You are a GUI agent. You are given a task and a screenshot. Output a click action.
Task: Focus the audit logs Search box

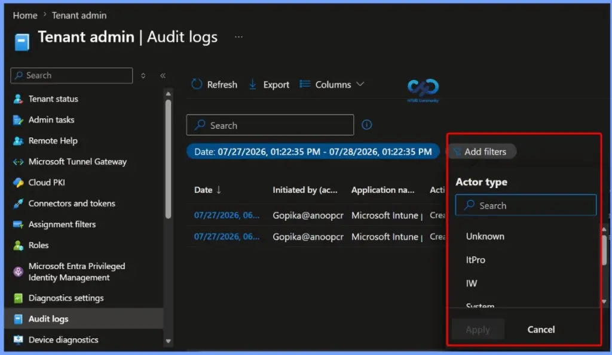point(270,125)
